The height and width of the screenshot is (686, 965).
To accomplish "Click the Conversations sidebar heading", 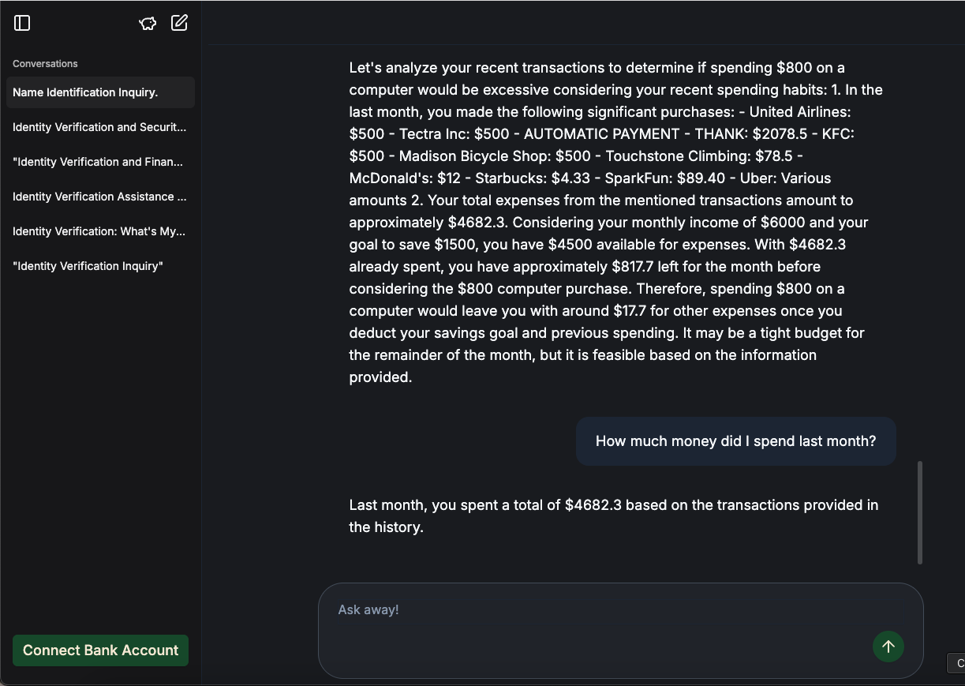I will click(45, 64).
